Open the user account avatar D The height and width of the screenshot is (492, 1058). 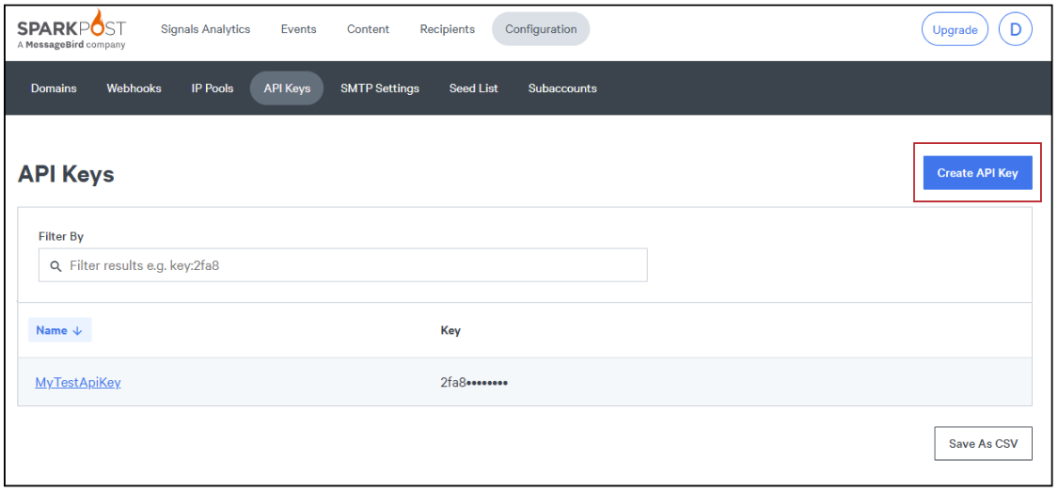tap(1015, 29)
